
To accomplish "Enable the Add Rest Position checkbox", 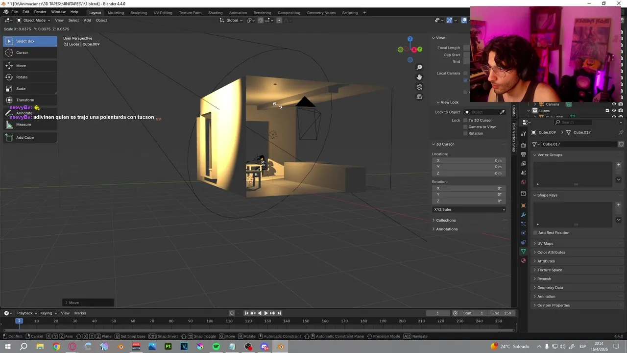I will coord(535,233).
